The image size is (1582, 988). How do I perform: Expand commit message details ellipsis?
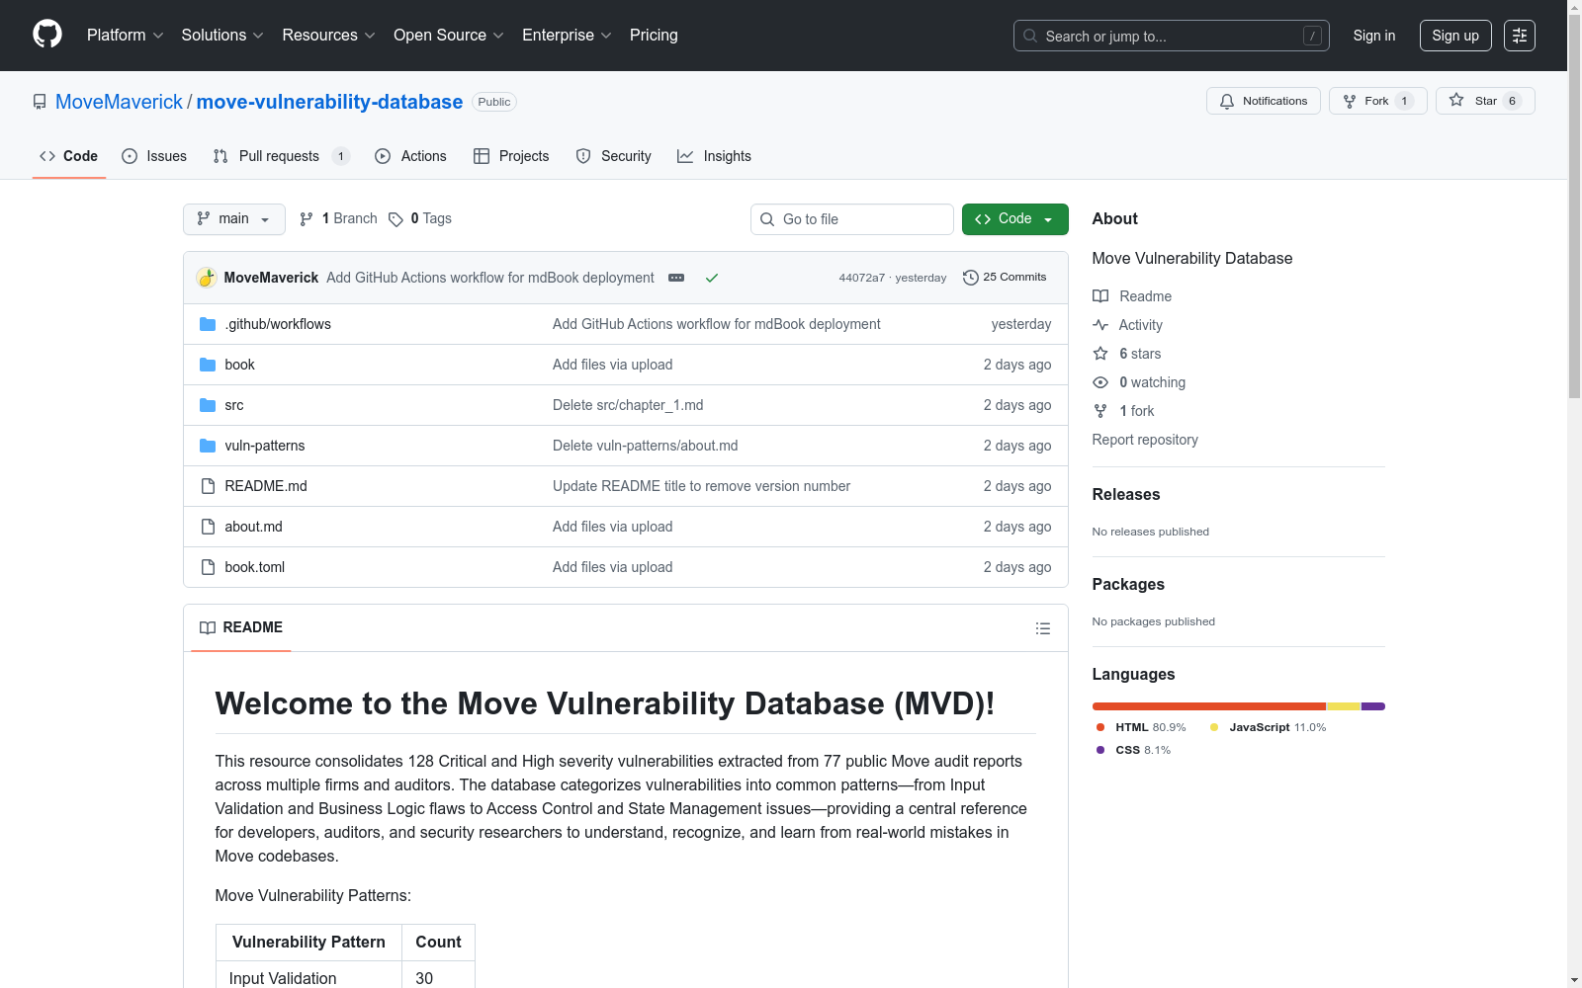point(676,278)
